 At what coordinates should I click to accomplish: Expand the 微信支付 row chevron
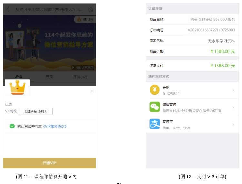click(x=233, y=107)
